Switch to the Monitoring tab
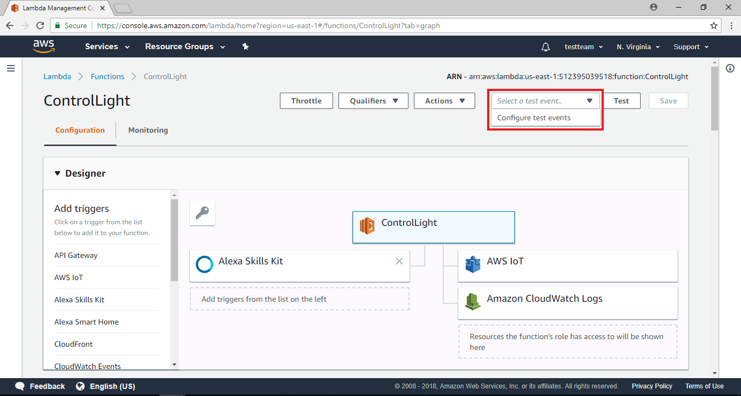The image size is (741, 396). [x=148, y=130]
